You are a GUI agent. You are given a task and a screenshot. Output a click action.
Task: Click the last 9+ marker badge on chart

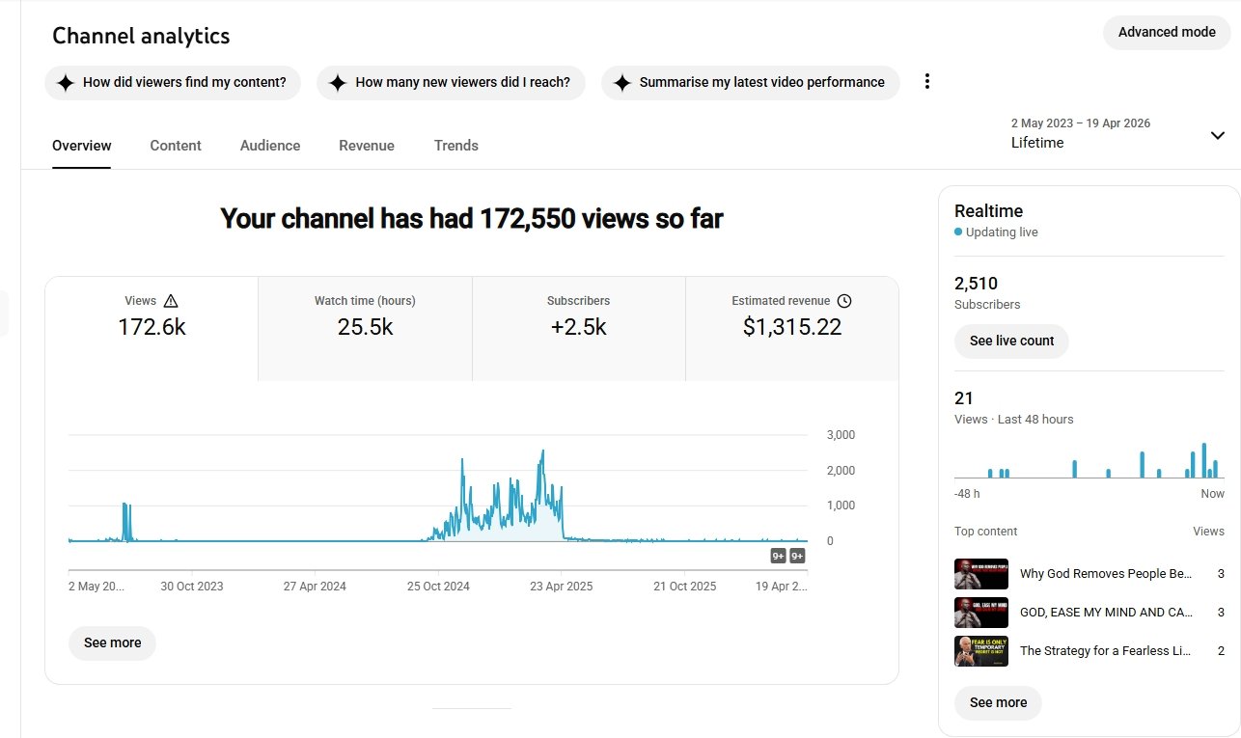point(797,556)
